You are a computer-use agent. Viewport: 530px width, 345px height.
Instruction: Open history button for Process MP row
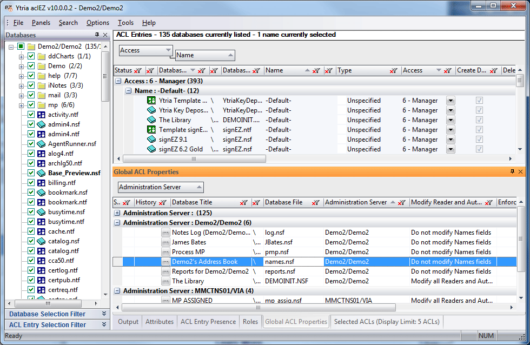tap(165, 252)
